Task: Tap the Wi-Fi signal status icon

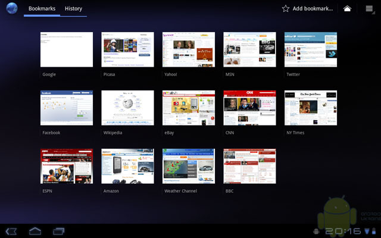Action: pyautogui.click(x=367, y=231)
